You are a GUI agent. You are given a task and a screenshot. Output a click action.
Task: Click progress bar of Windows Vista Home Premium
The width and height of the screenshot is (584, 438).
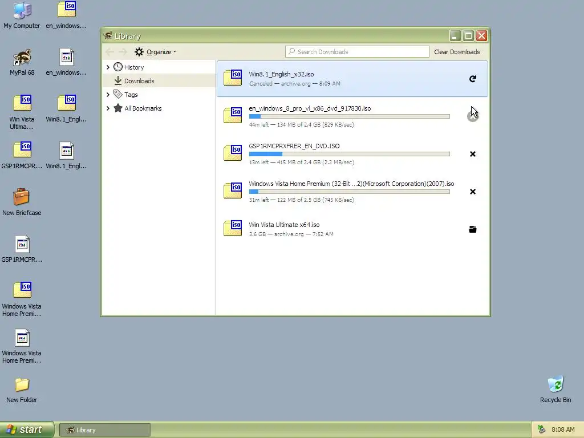tap(350, 192)
